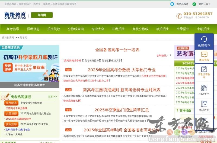Open the WeChat official account icon
This screenshot has width=217, height=143.
pyautogui.click(x=194, y=4)
